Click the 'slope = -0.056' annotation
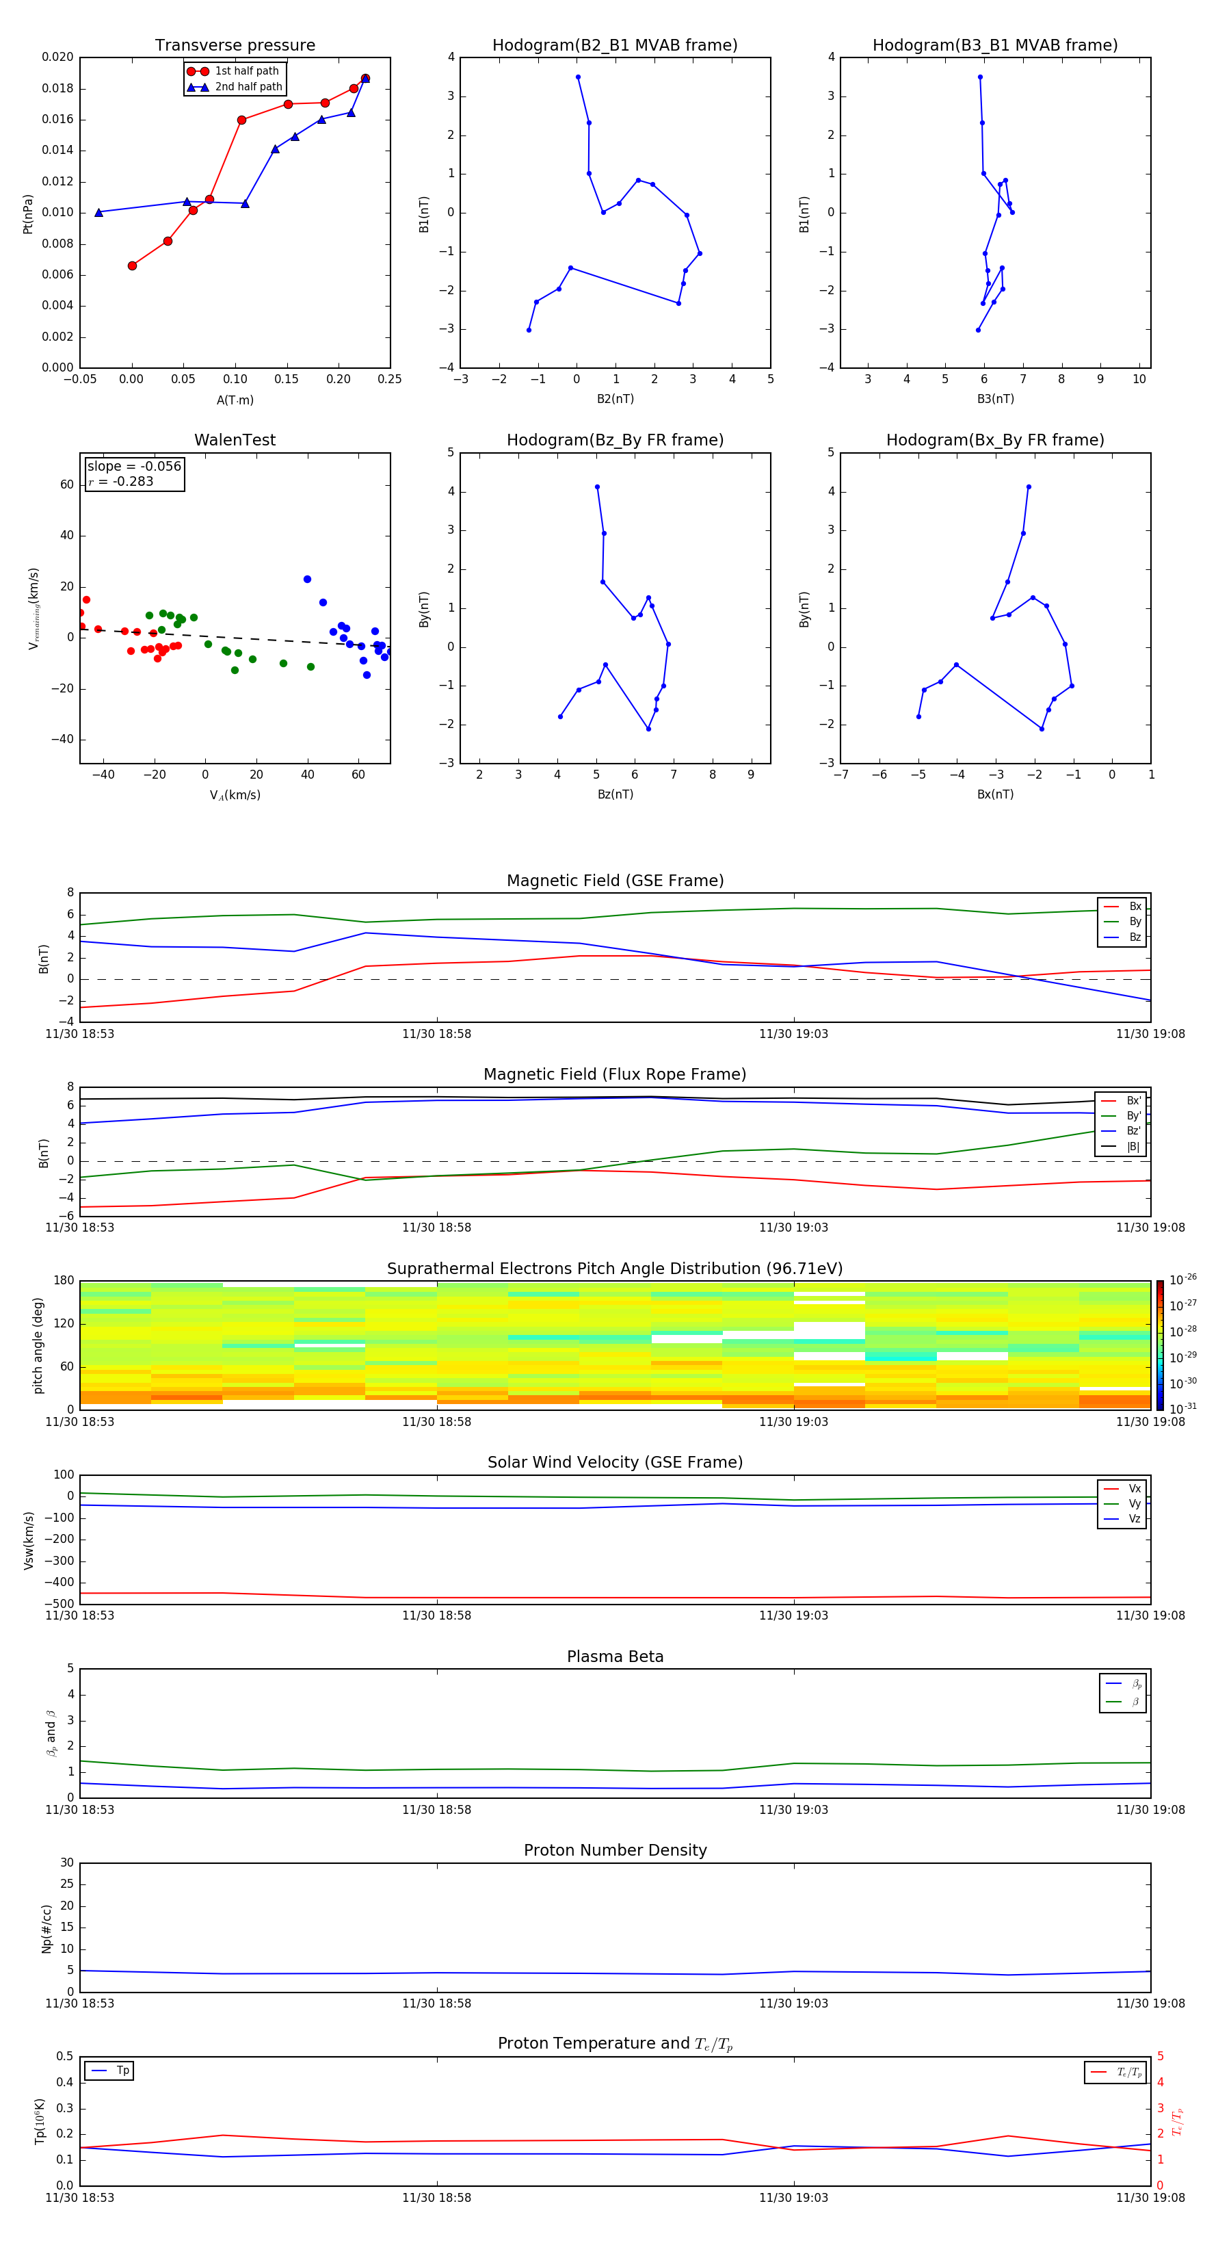 tap(134, 467)
